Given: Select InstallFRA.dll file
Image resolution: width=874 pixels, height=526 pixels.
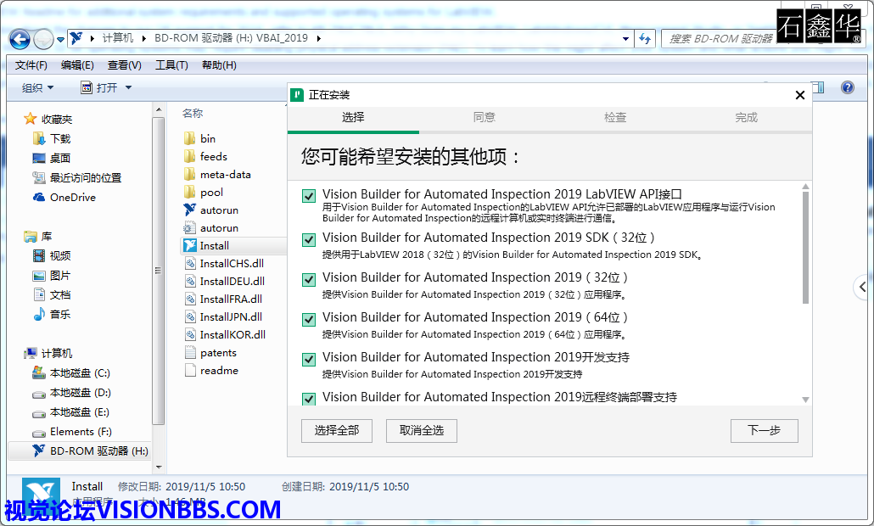Looking at the screenshot, I should pyautogui.click(x=223, y=299).
